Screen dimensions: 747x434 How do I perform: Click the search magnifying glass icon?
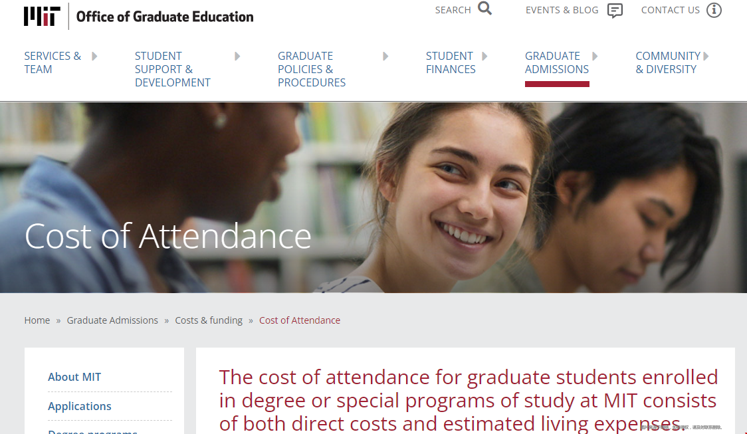[485, 9]
